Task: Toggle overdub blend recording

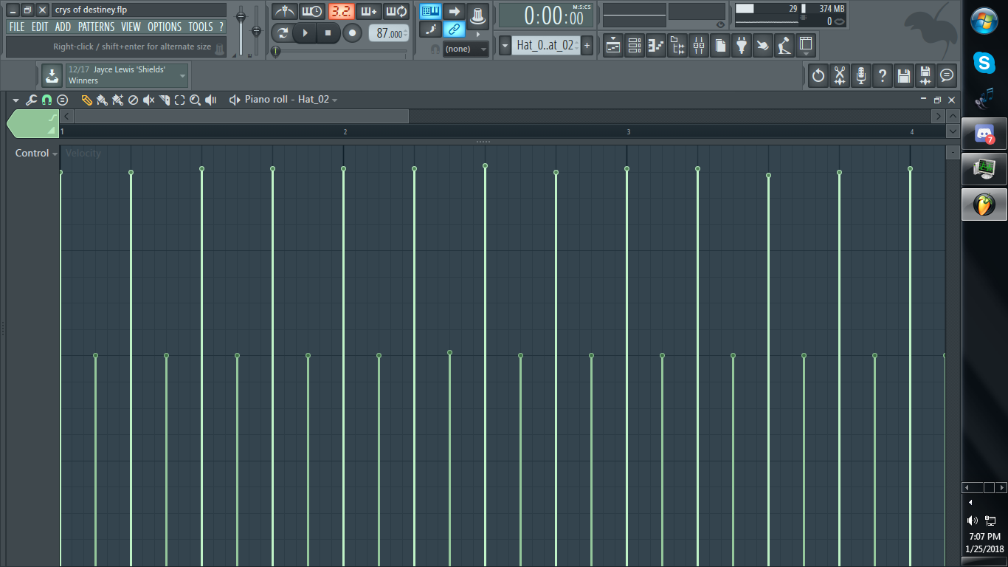Action: click(369, 11)
